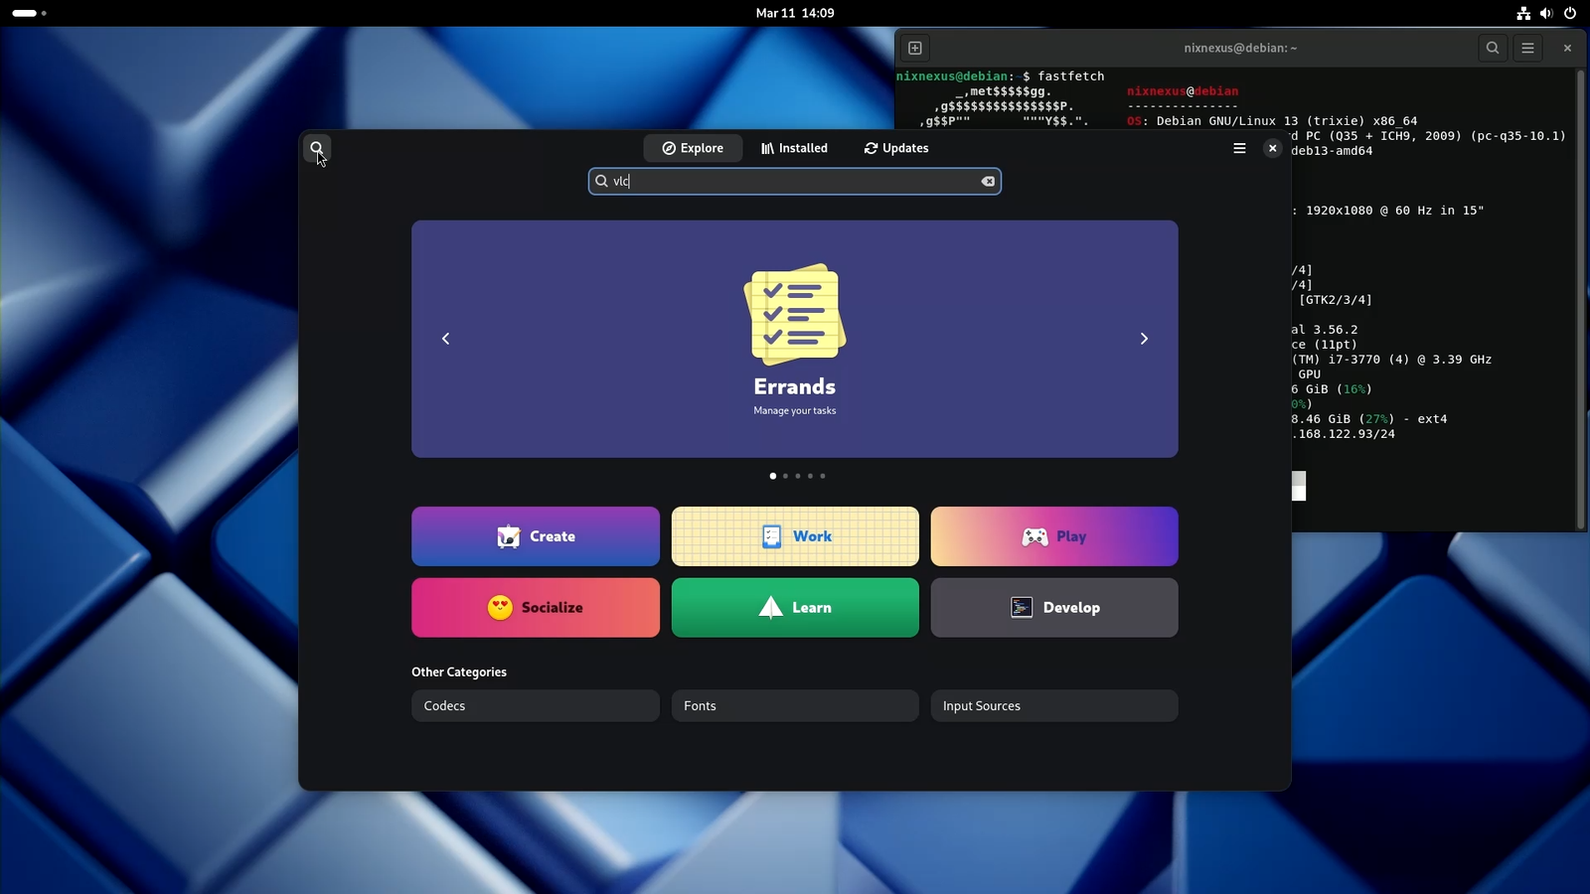Open the system volume menu
This screenshot has width=1590, height=894.
(x=1545, y=13)
